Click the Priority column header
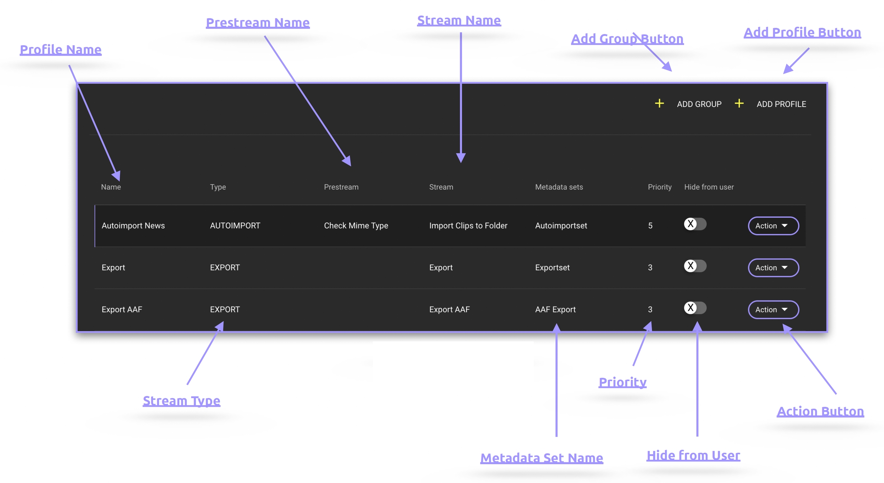The image size is (884, 483). click(x=659, y=187)
